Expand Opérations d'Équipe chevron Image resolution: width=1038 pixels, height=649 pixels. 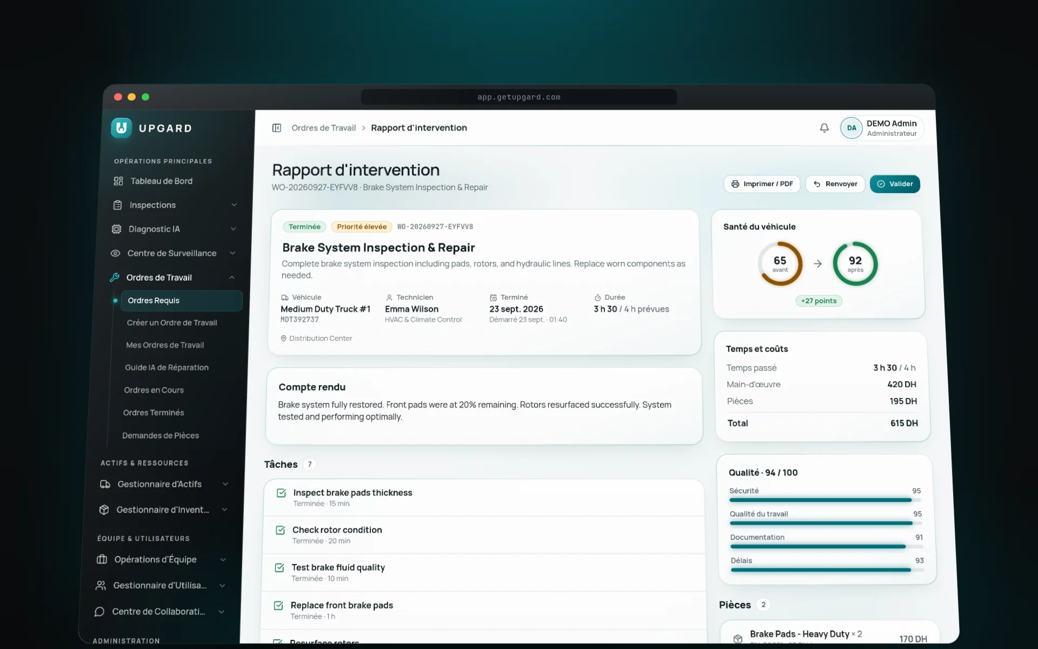click(x=223, y=559)
